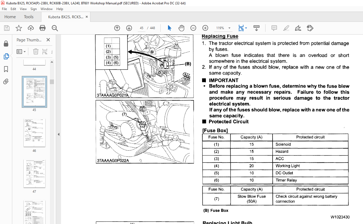Viewport: 363px width, 224px height.
Task: Go to next page with down arrow
Action: [129, 28]
